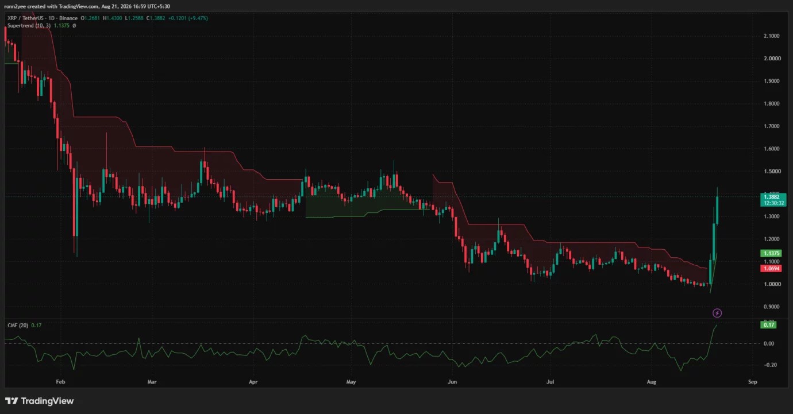
Task: Click the 1.2000 price axis label
Action: [772, 239]
